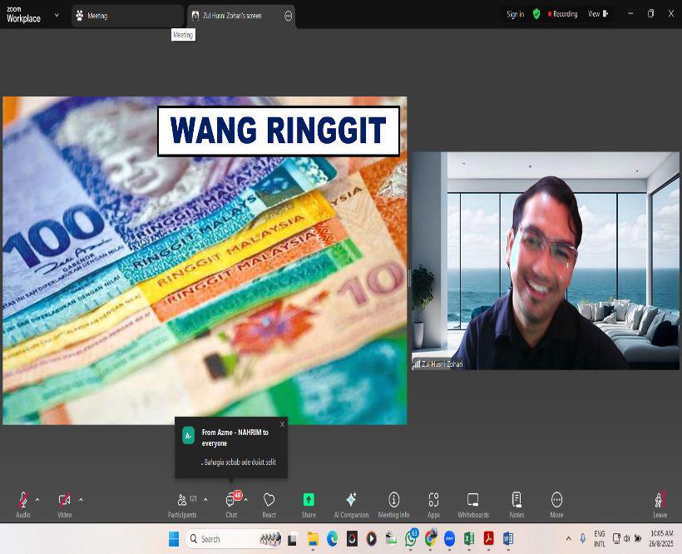Expand the Participants options arrow
Viewport: 682px width, 554px height.
tap(205, 499)
